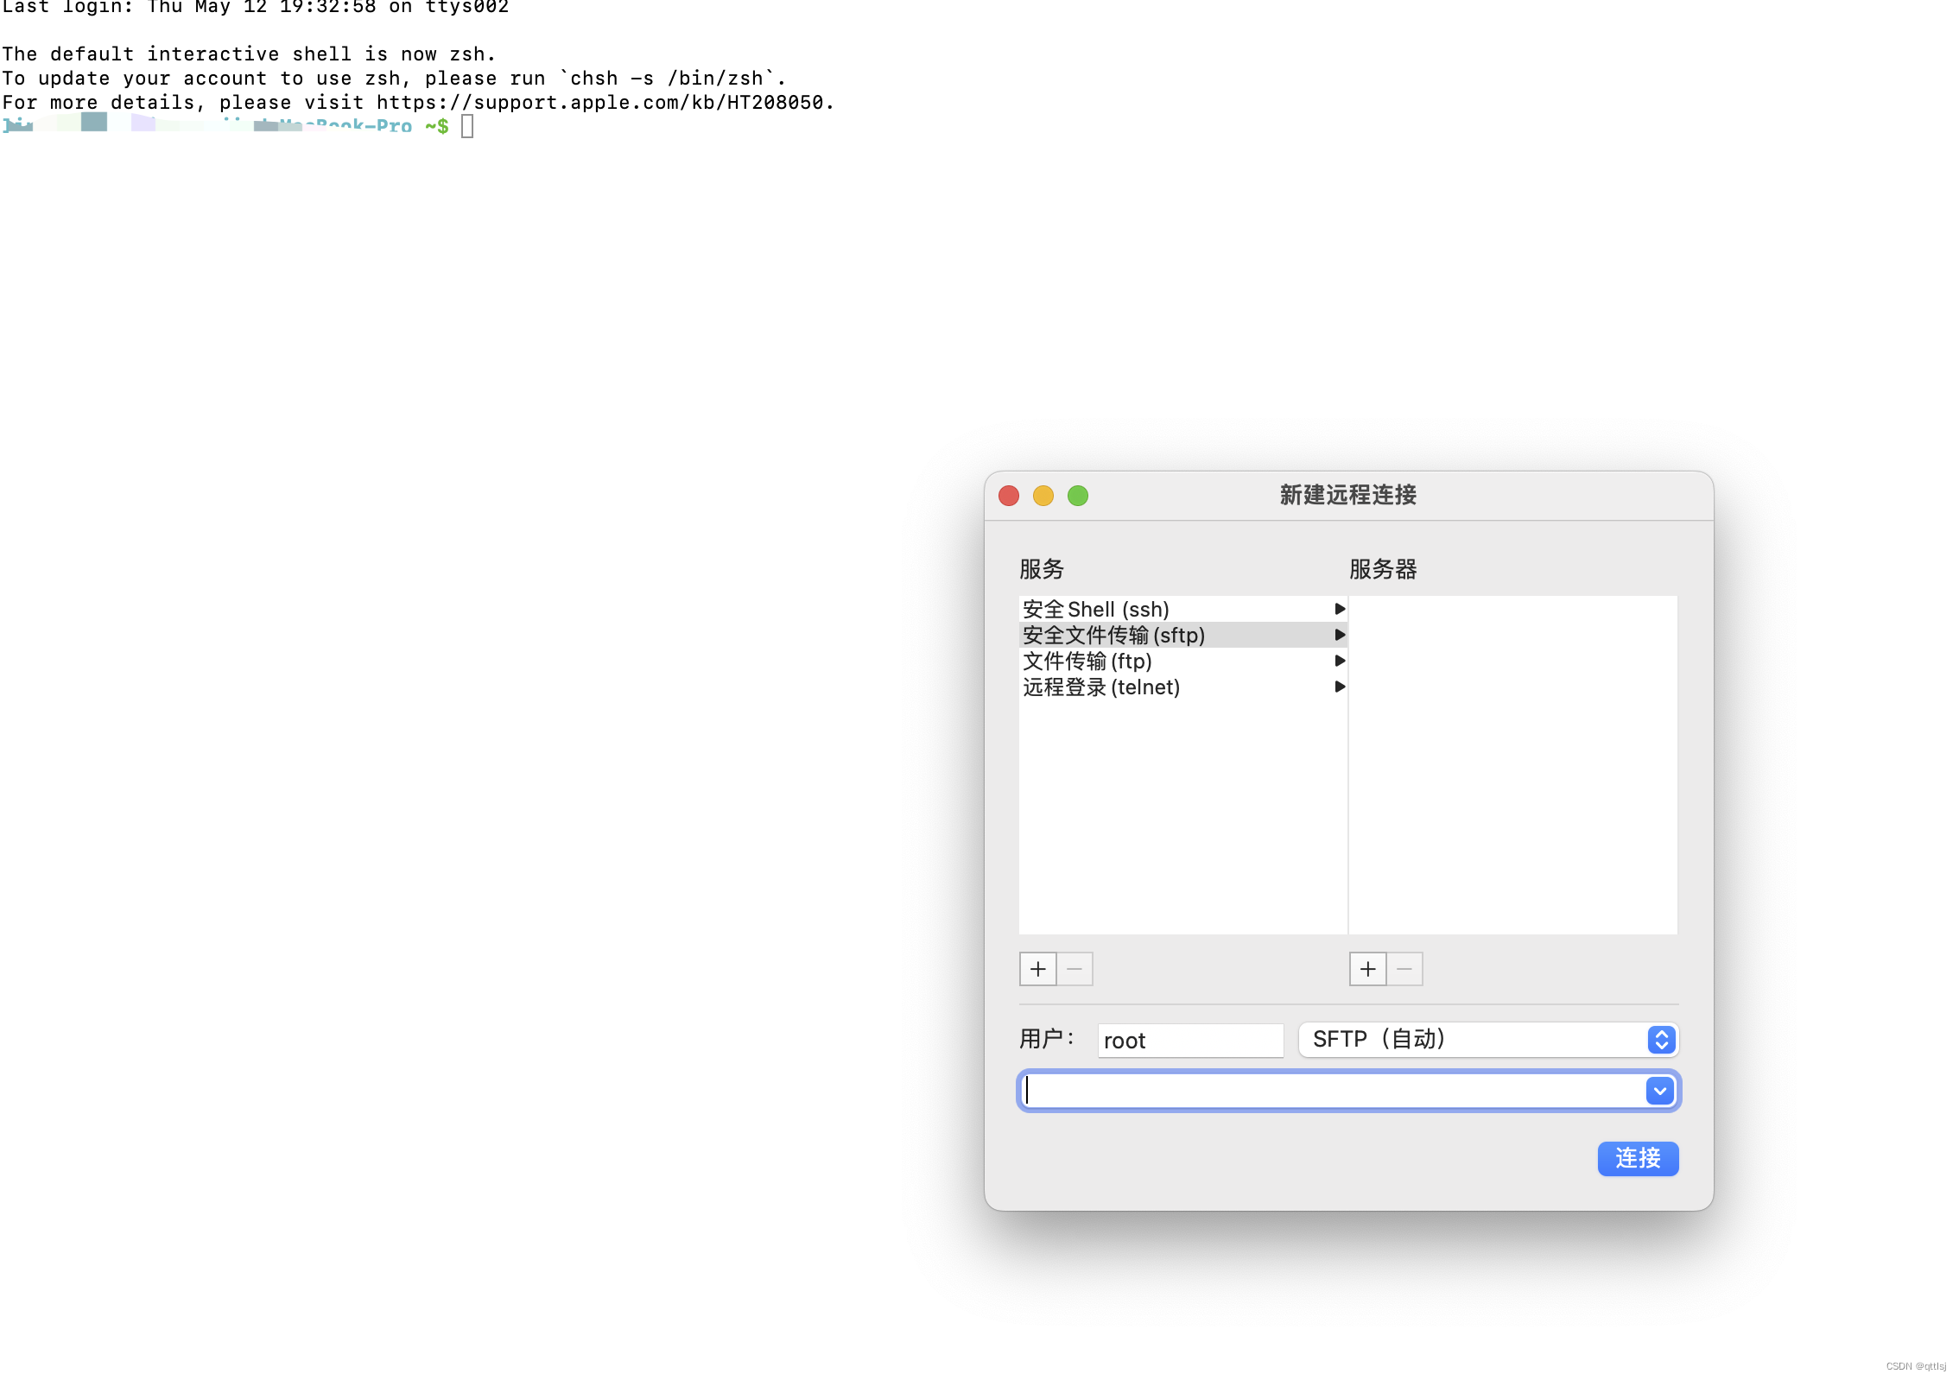Click the add service plus button
Screen dimensions: 1959x1380
click(x=1037, y=969)
